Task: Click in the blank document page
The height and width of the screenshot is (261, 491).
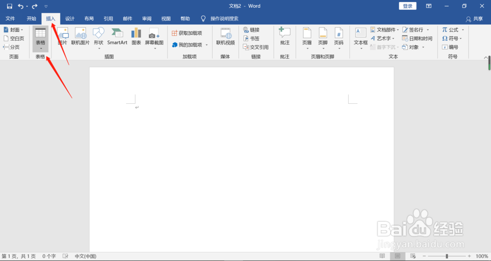Action: (242, 159)
